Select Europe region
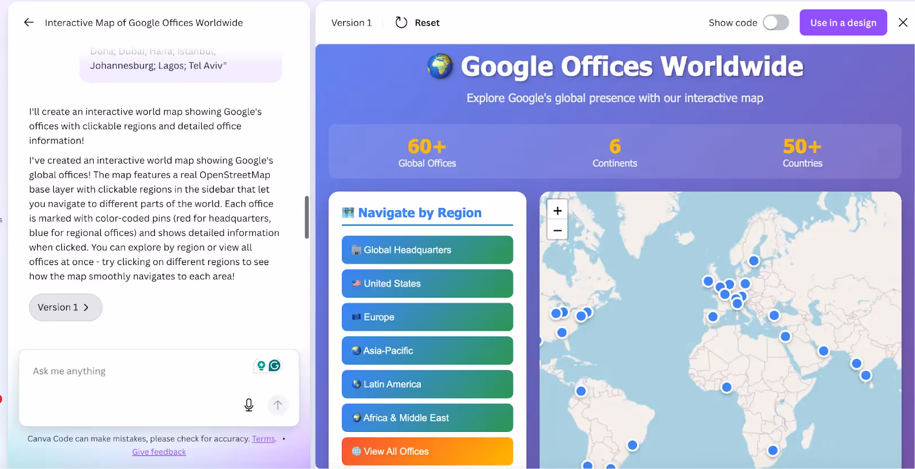Viewport: 915px width, 469px height. click(427, 317)
